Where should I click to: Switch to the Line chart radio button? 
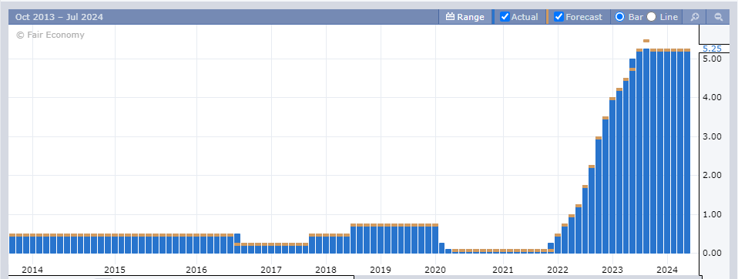click(652, 17)
